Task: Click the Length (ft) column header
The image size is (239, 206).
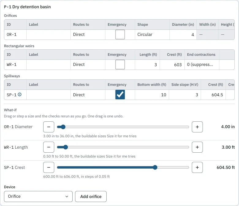Action: click(x=147, y=55)
